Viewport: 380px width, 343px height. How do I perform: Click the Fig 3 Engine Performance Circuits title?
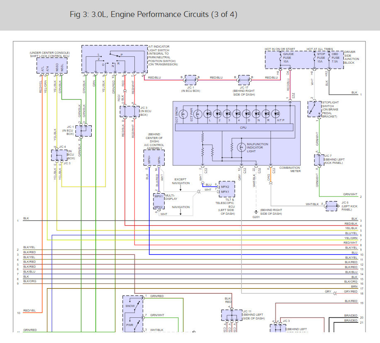[153, 14]
